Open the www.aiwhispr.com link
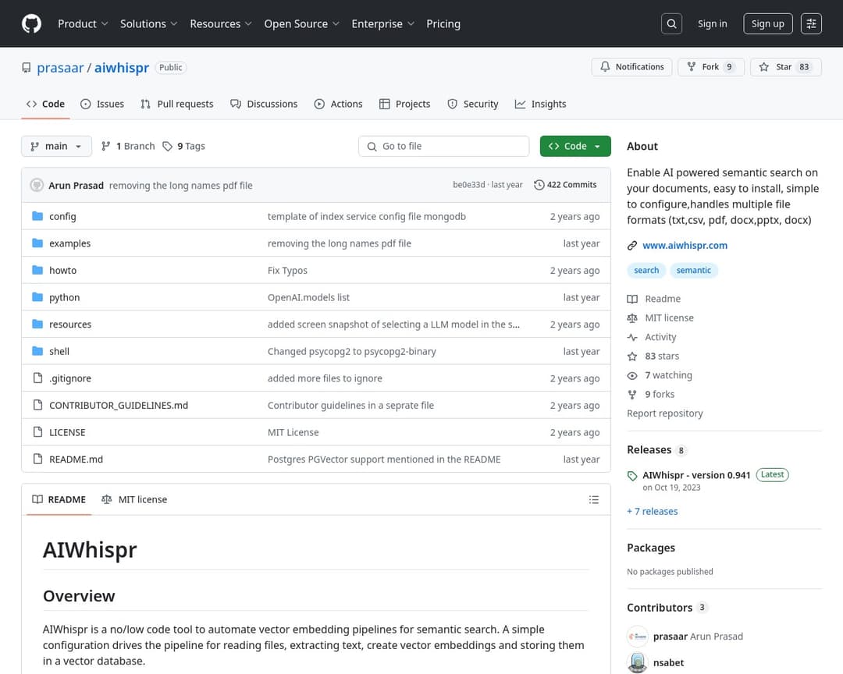 pos(685,246)
